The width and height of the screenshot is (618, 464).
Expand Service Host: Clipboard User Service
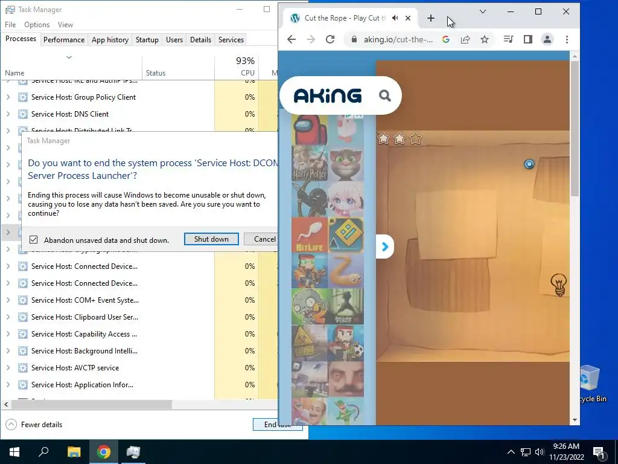point(8,317)
